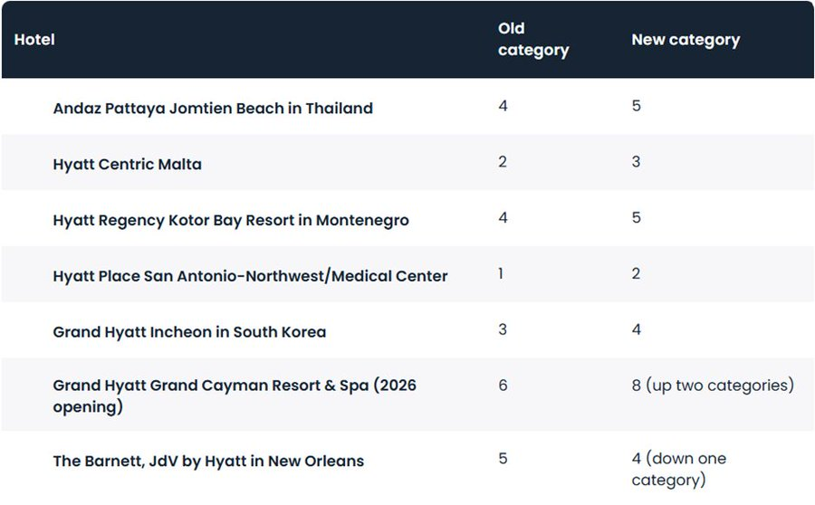Image resolution: width=815 pixels, height=505 pixels.
Task: Select Hyatt Regency Kotor Bay Resort row name
Action: (x=231, y=220)
